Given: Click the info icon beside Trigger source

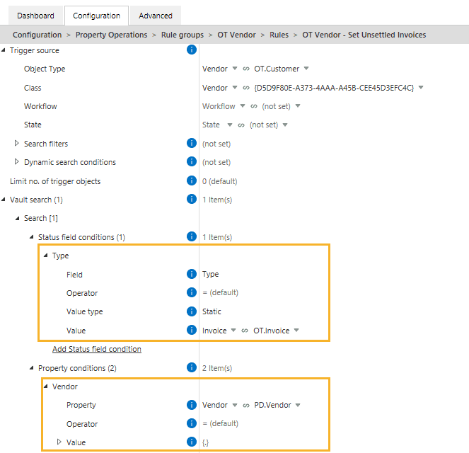Looking at the screenshot, I should [192, 50].
